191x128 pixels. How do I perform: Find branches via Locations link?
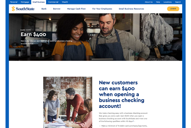coord(168,2)
